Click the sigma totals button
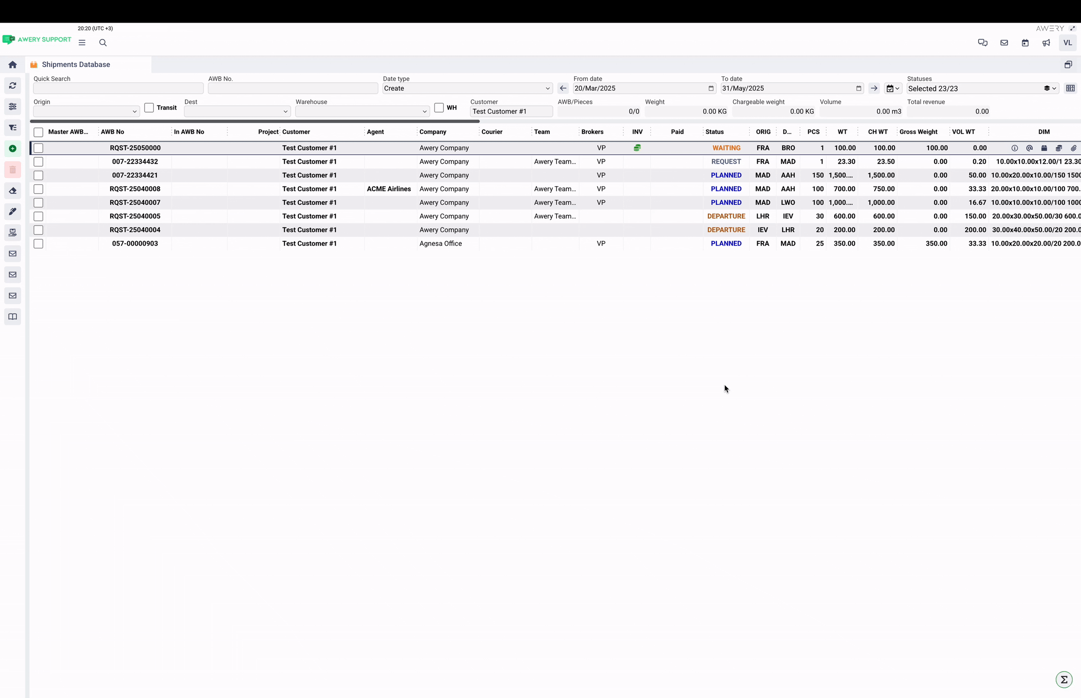This screenshot has height=698, width=1081. pyautogui.click(x=1064, y=679)
